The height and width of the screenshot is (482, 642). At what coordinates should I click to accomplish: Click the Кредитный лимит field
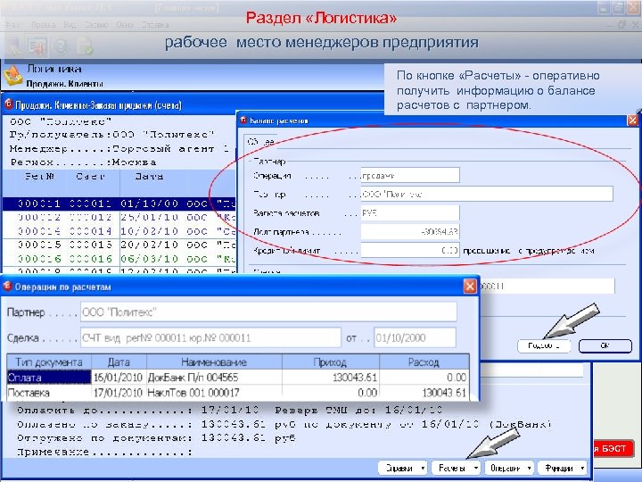point(410,250)
